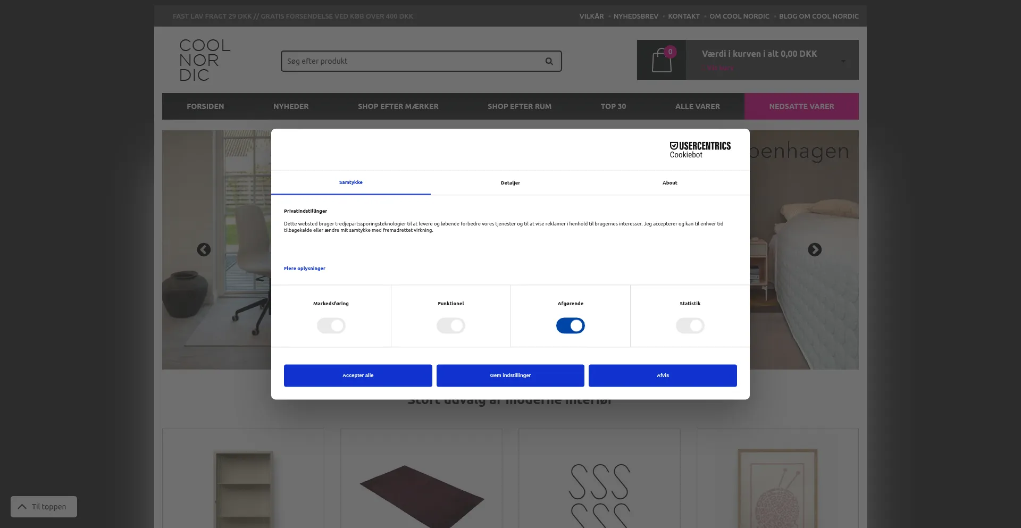Enable the Statistik cookie toggle
This screenshot has width=1021, height=528.
pos(690,325)
